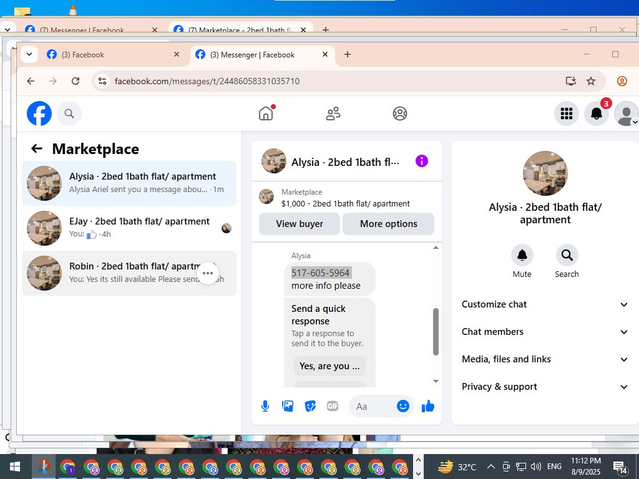Bookmark this page star icon
Image resolution: width=639 pixels, height=479 pixels.
click(x=591, y=81)
